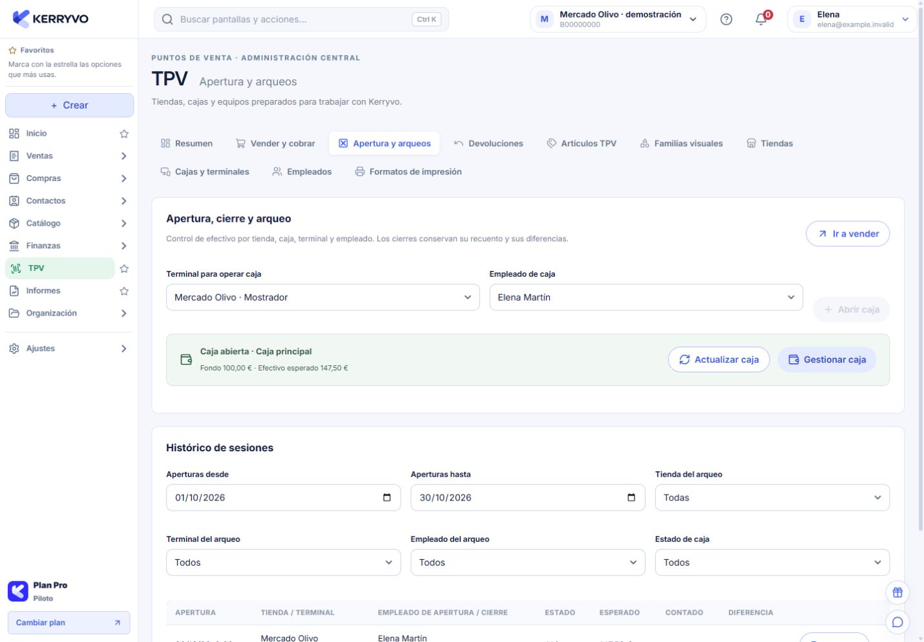
Task: Open Estado de caja dropdown
Action: tap(772, 562)
